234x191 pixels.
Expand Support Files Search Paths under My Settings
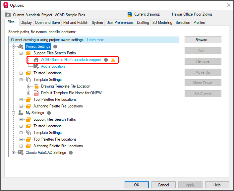[x=21, y=119]
